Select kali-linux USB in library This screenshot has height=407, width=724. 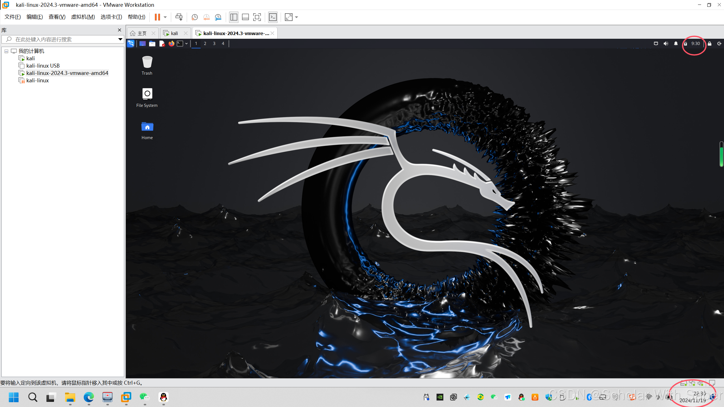click(43, 66)
